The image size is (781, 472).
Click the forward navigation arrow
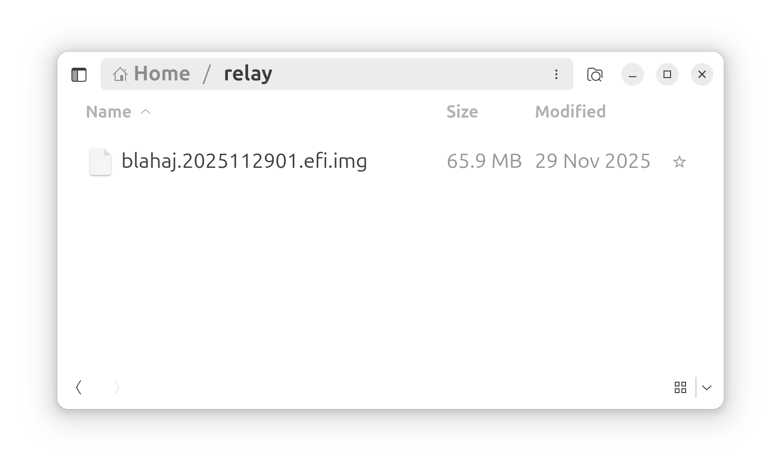point(117,387)
